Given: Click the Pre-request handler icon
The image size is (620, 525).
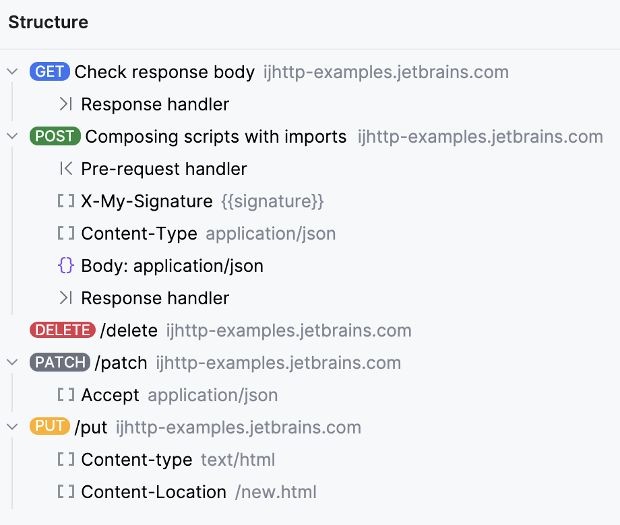Looking at the screenshot, I should pyautogui.click(x=65, y=169).
